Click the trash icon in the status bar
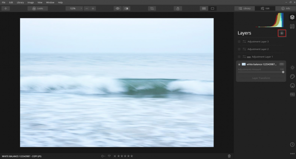Image resolution: width=296 pixels, height=159 pixels. [x=229, y=156]
